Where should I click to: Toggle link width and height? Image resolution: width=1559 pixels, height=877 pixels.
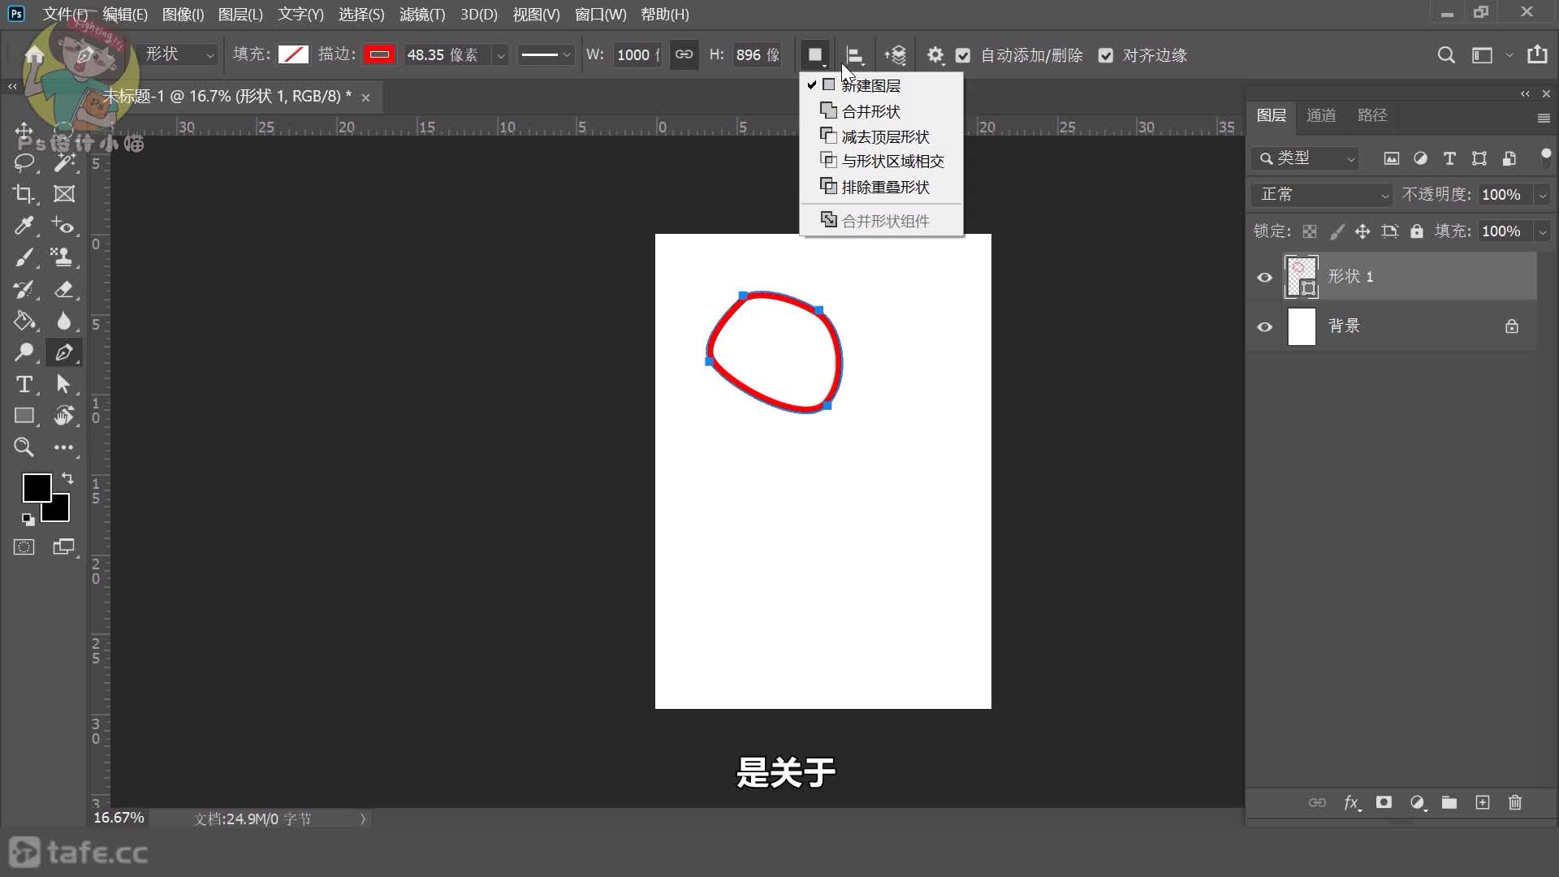tap(684, 54)
